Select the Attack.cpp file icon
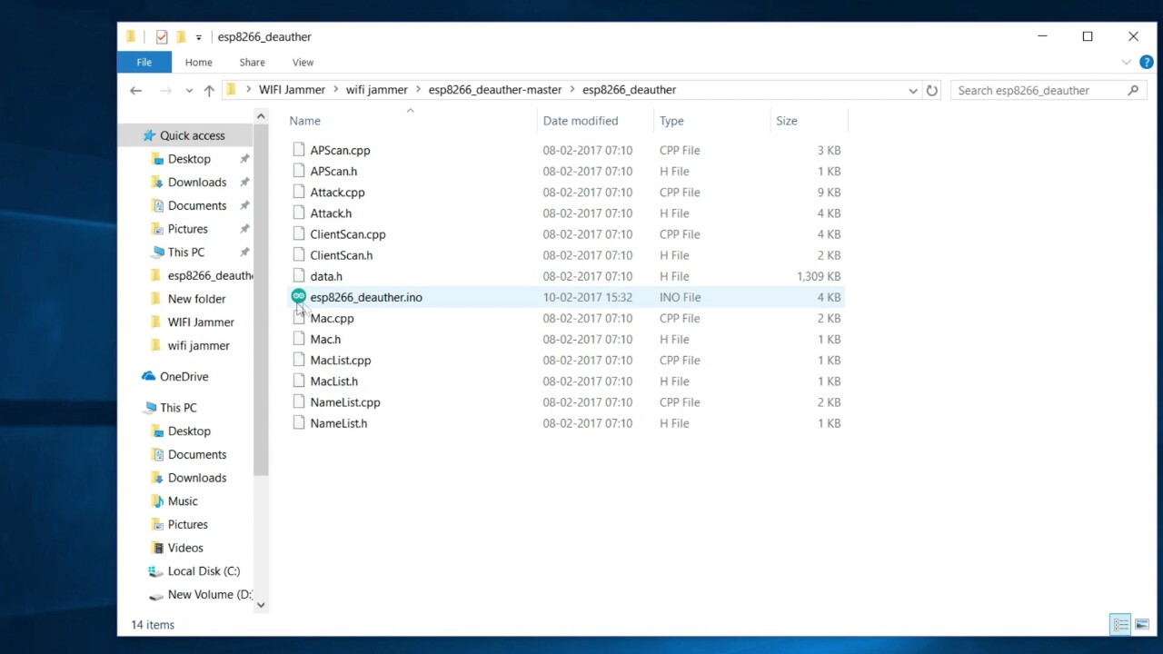Image resolution: width=1163 pixels, height=654 pixels. 299,192
